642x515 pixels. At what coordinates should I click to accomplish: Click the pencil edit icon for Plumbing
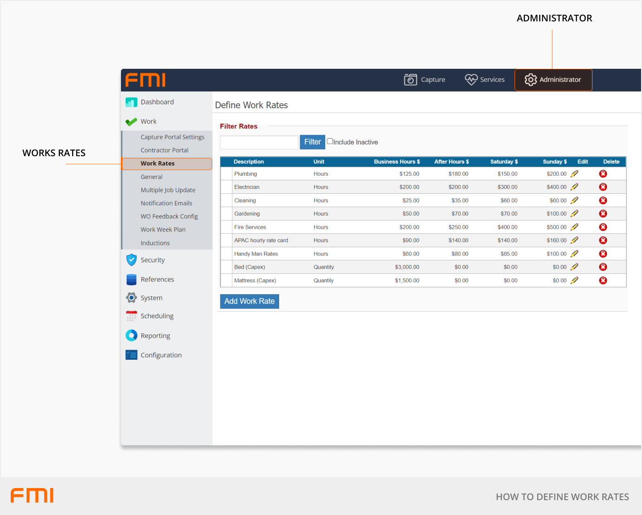click(x=575, y=174)
